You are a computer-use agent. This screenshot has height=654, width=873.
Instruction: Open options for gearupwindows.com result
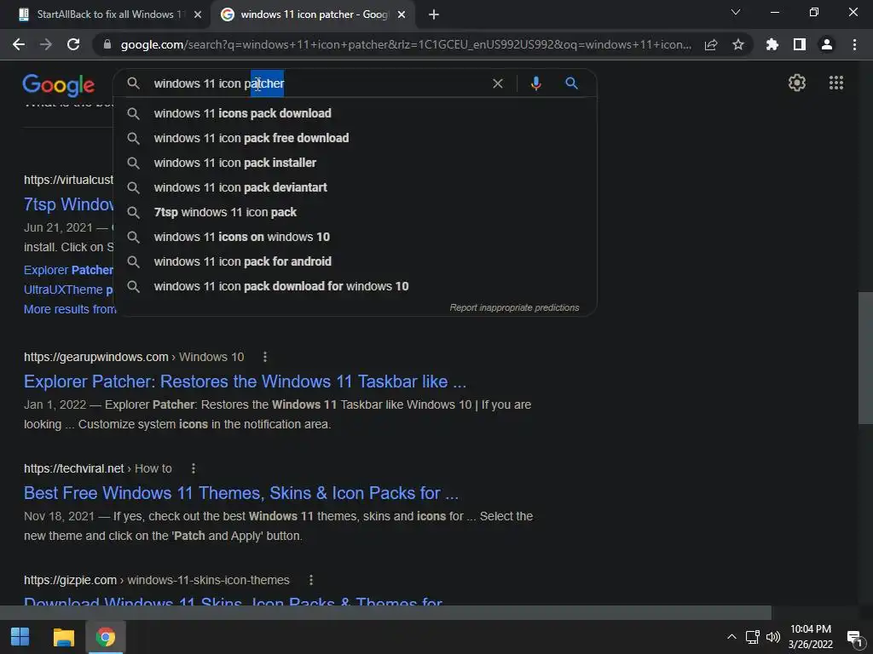click(265, 357)
